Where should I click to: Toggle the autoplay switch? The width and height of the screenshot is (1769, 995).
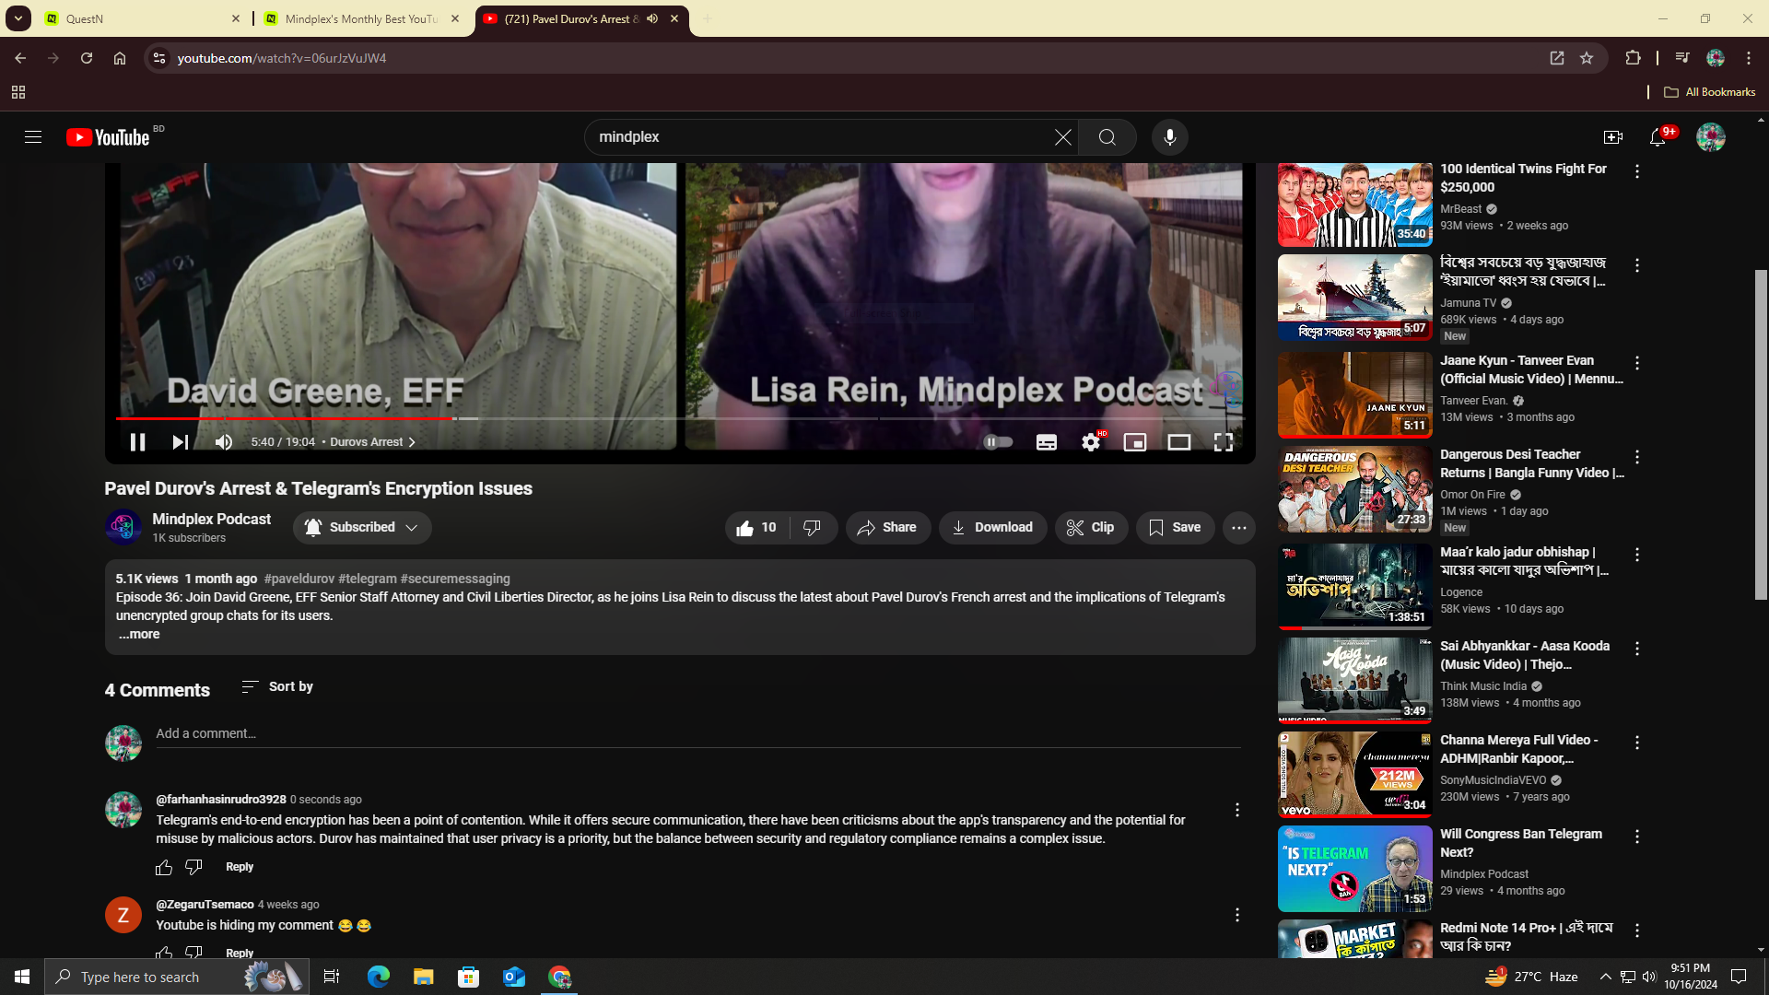point(998,442)
